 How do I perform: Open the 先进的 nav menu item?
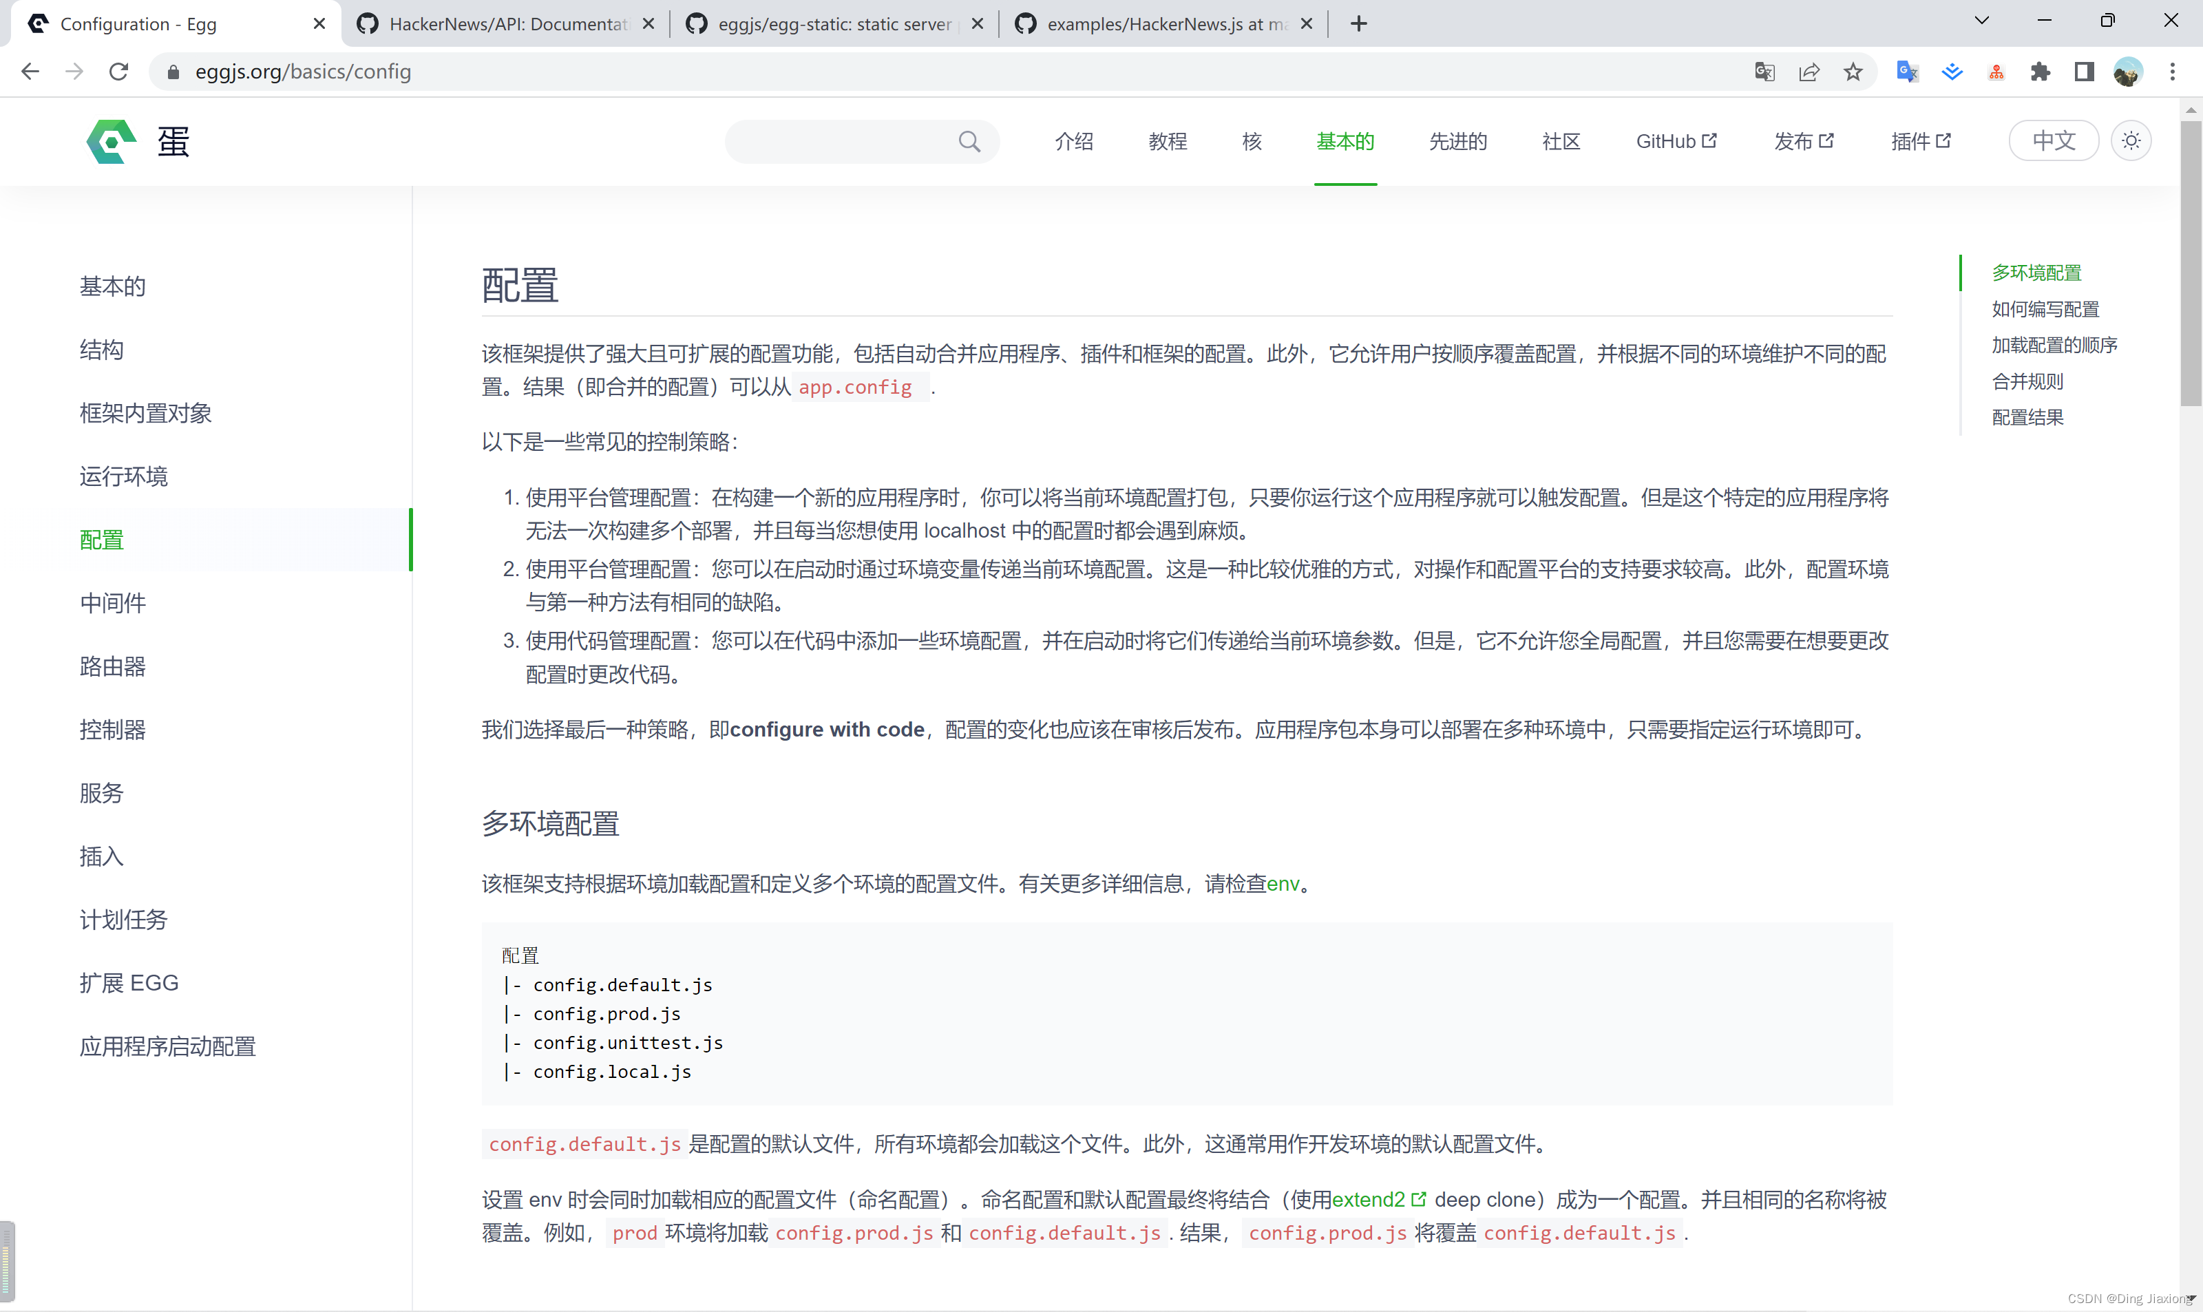pos(1459,141)
